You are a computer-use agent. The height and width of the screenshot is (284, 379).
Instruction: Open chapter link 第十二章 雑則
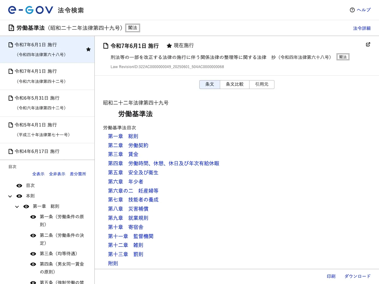click(x=126, y=245)
